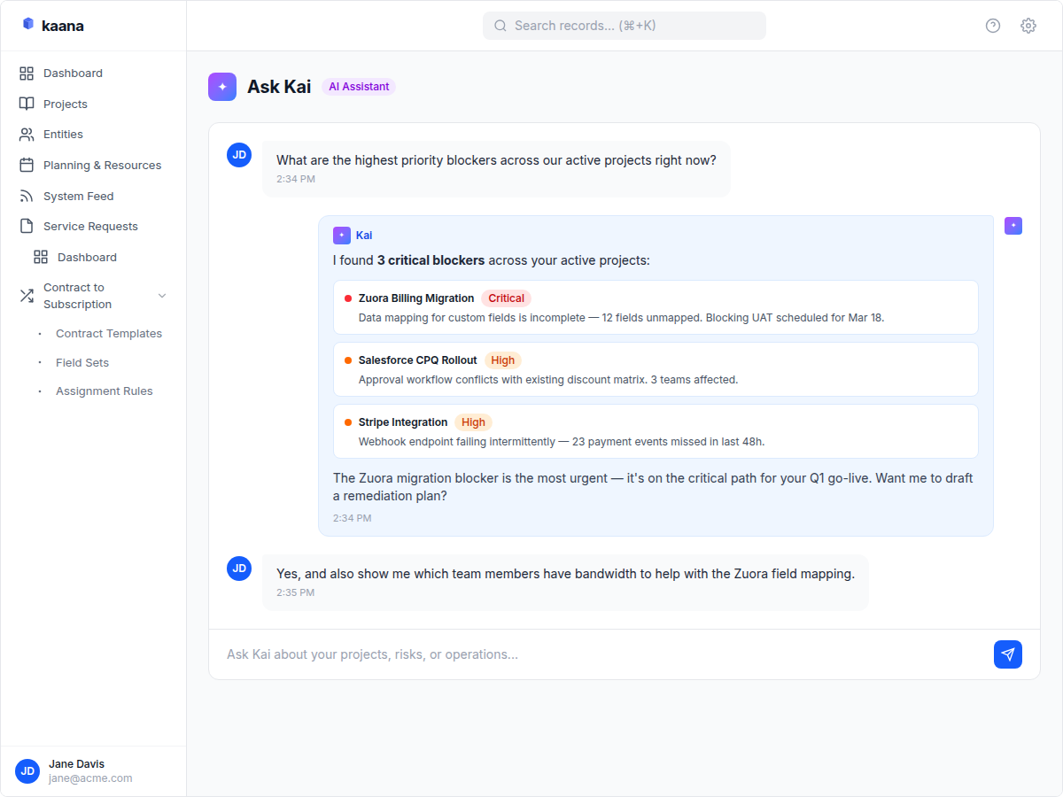The height and width of the screenshot is (797, 1063).
Task: Select Contract Templates under Contract to Subscription
Action: [x=108, y=333]
